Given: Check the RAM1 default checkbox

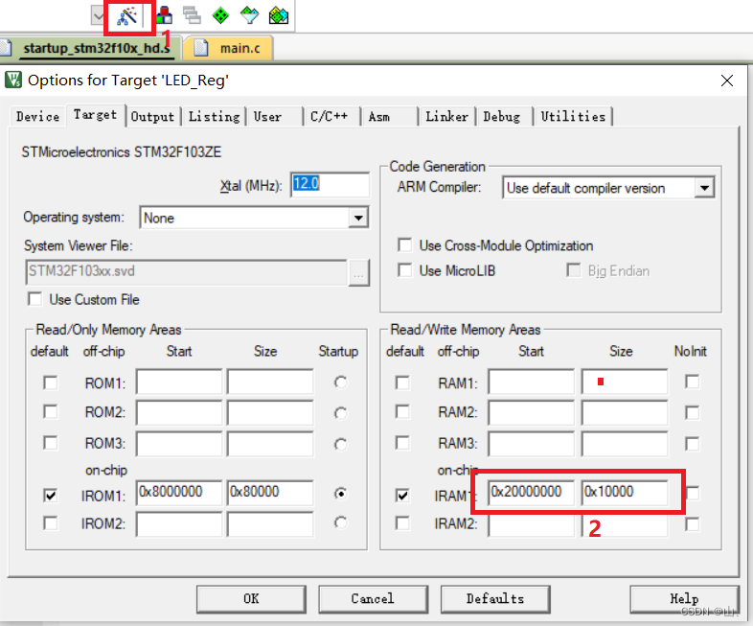Looking at the screenshot, I should coord(402,383).
